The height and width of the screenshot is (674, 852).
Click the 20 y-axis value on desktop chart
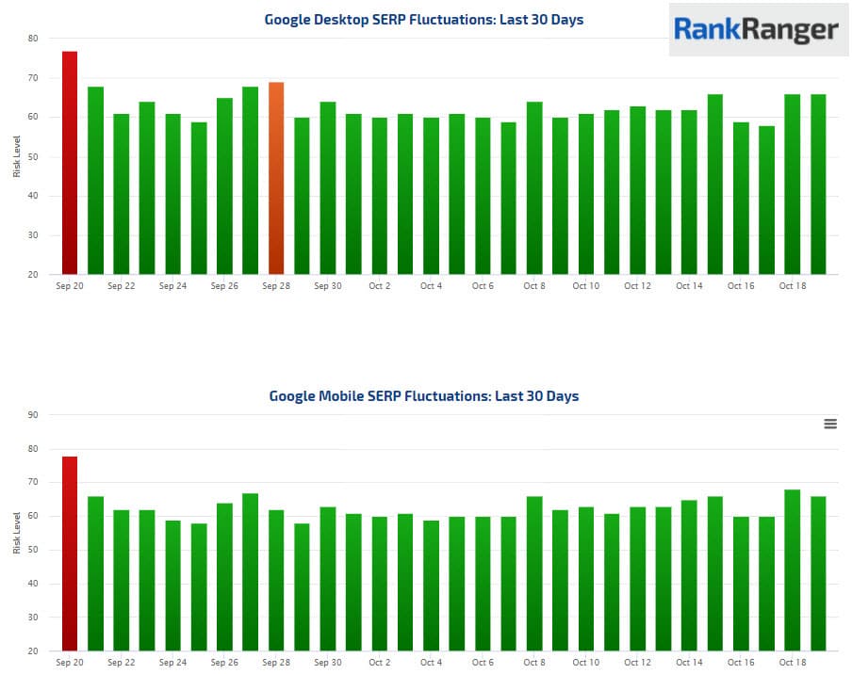click(33, 275)
